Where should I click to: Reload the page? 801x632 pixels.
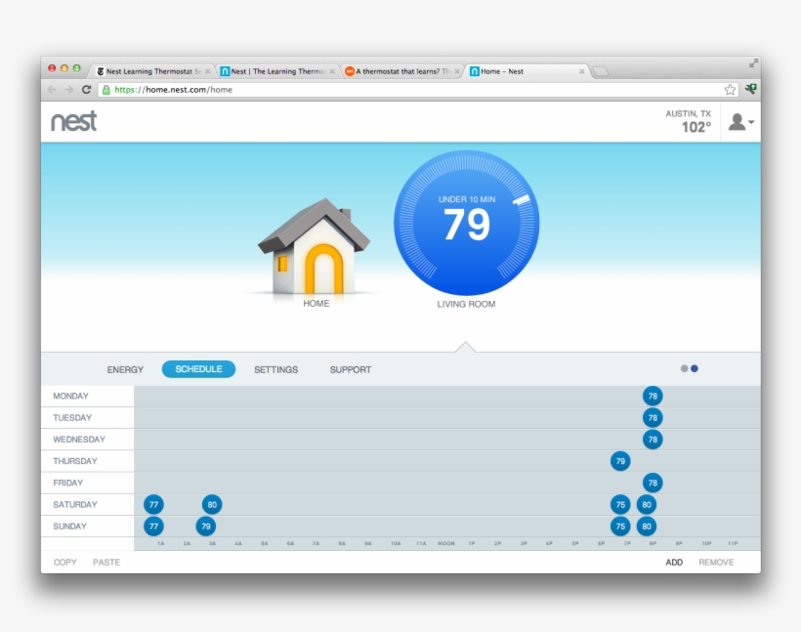coord(86,90)
